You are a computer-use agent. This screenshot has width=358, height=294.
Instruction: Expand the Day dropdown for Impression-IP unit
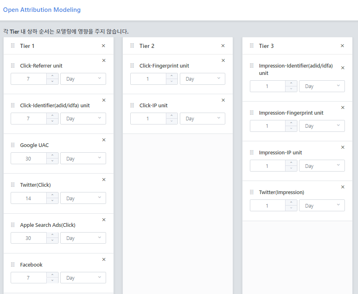tap(322, 166)
